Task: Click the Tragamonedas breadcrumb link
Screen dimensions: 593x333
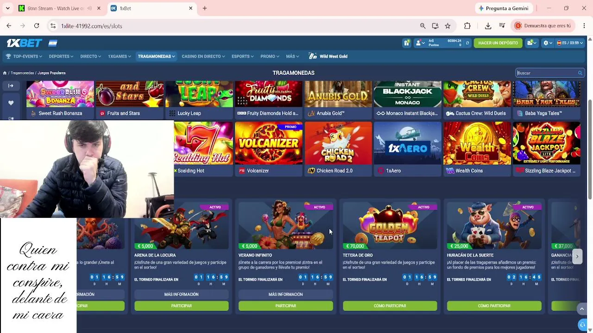Action: [x=22, y=73]
